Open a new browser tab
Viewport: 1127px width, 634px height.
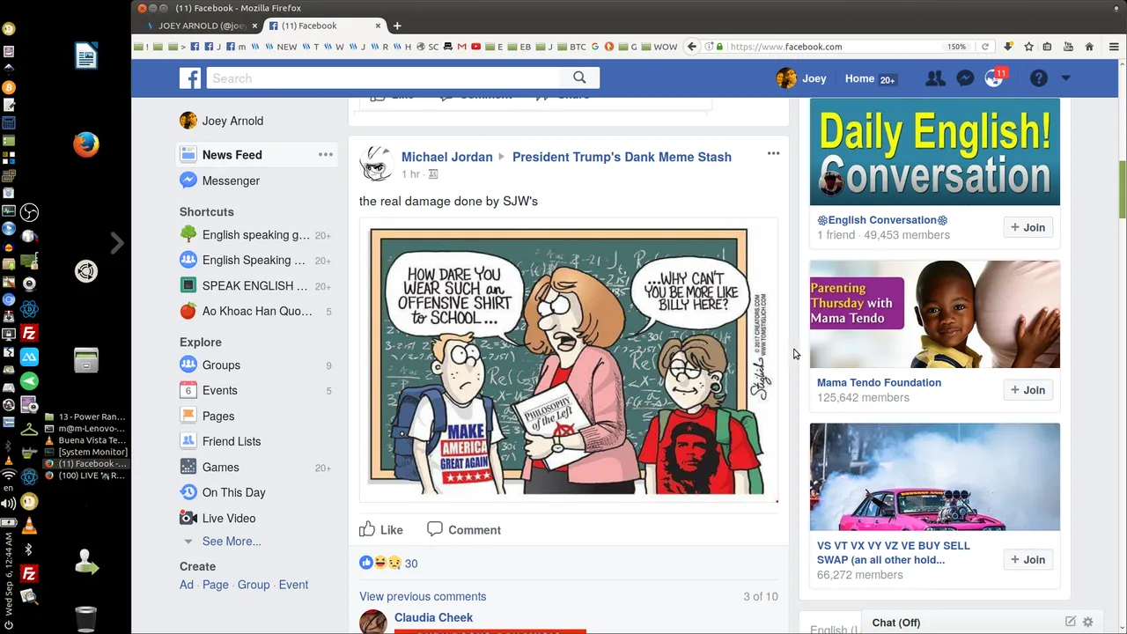coord(397,26)
